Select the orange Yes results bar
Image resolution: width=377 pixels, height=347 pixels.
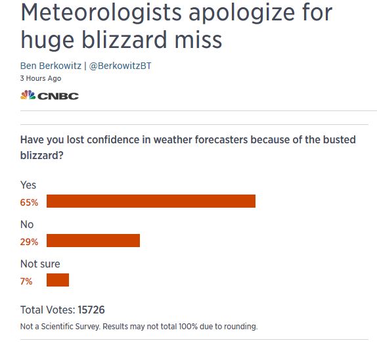click(x=151, y=201)
